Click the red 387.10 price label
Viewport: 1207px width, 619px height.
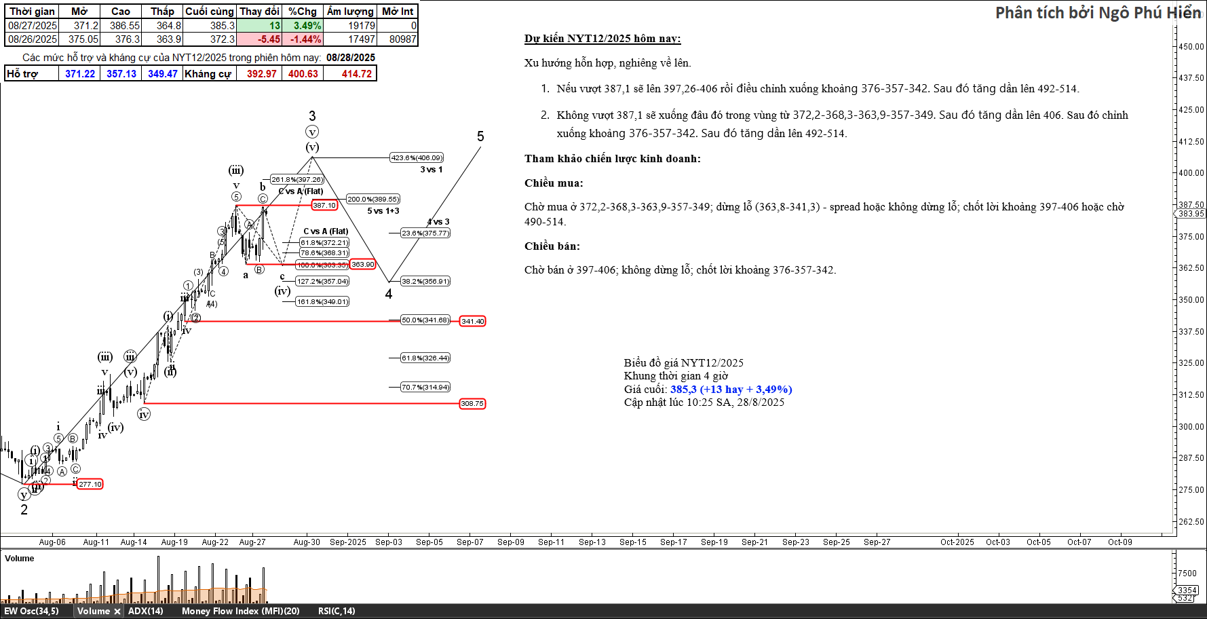tap(324, 206)
